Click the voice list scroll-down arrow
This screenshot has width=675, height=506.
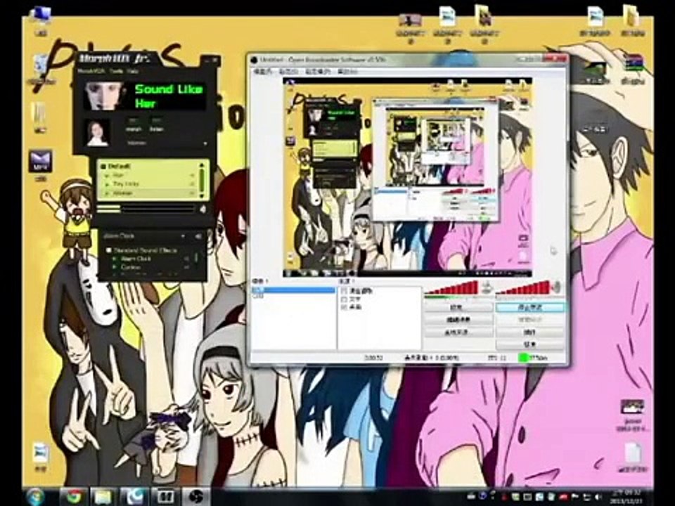202,196
